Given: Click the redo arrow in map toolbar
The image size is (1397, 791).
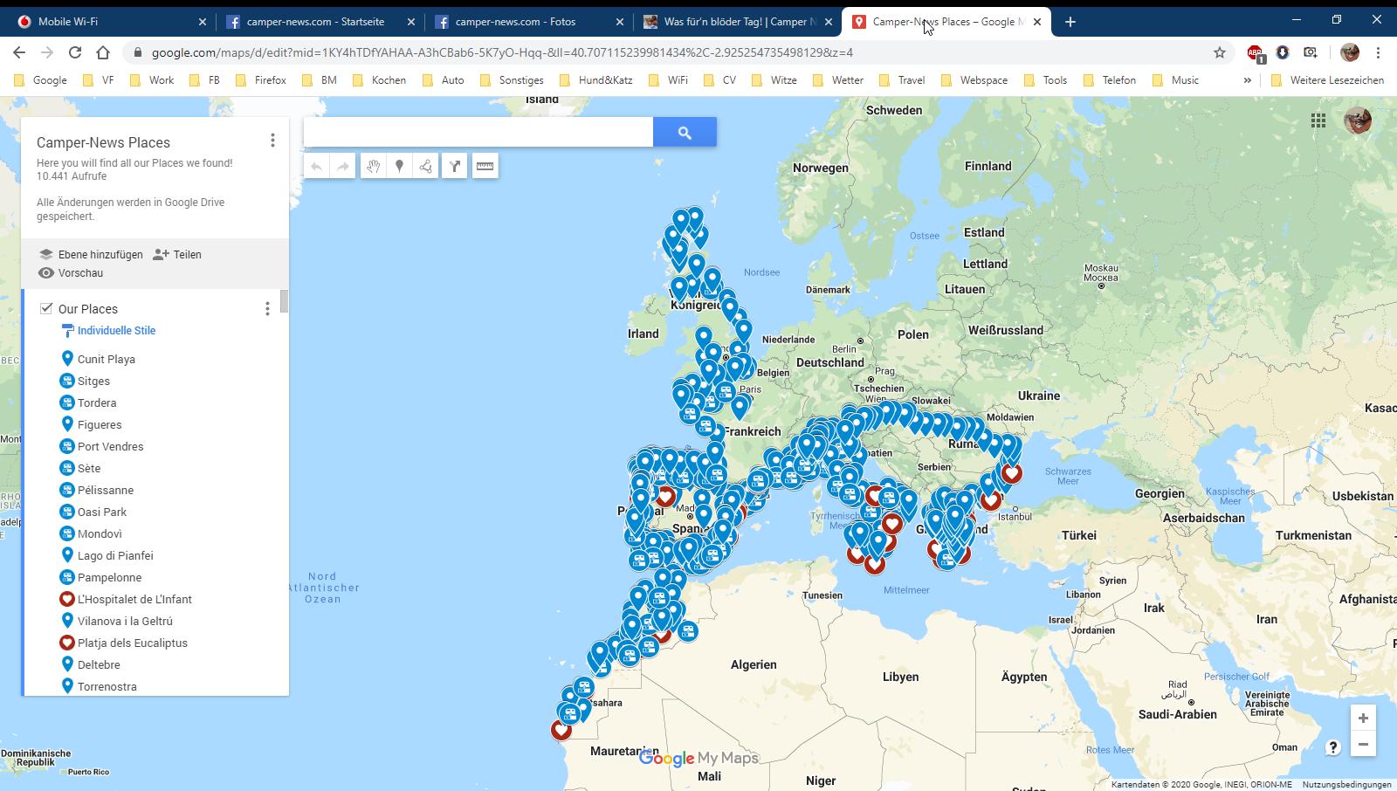Looking at the screenshot, I should point(343,166).
